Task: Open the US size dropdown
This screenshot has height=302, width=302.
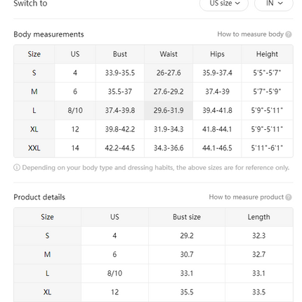Action: coord(224,4)
